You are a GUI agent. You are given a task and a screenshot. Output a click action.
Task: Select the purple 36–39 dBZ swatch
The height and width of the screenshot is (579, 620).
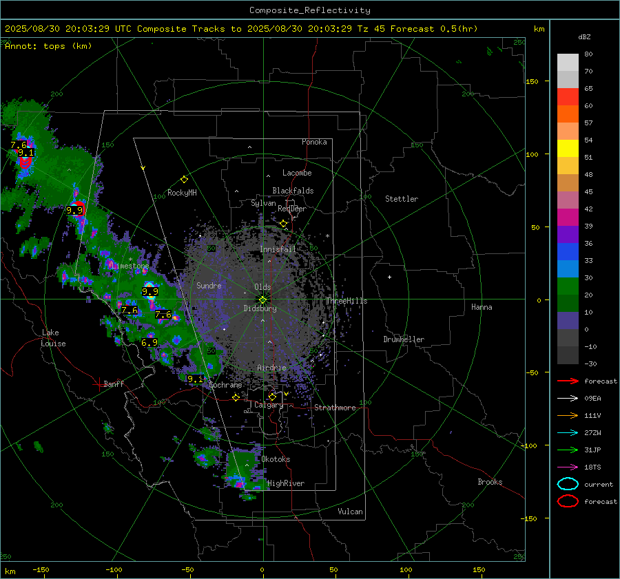coord(568,235)
